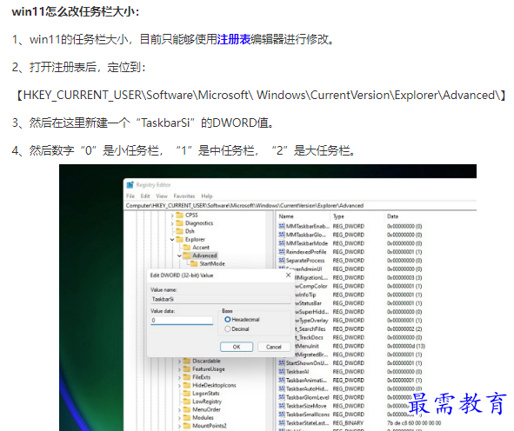Sort values by the Name column header
The width and height of the screenshot is (514, 431).
coord(286,216)
